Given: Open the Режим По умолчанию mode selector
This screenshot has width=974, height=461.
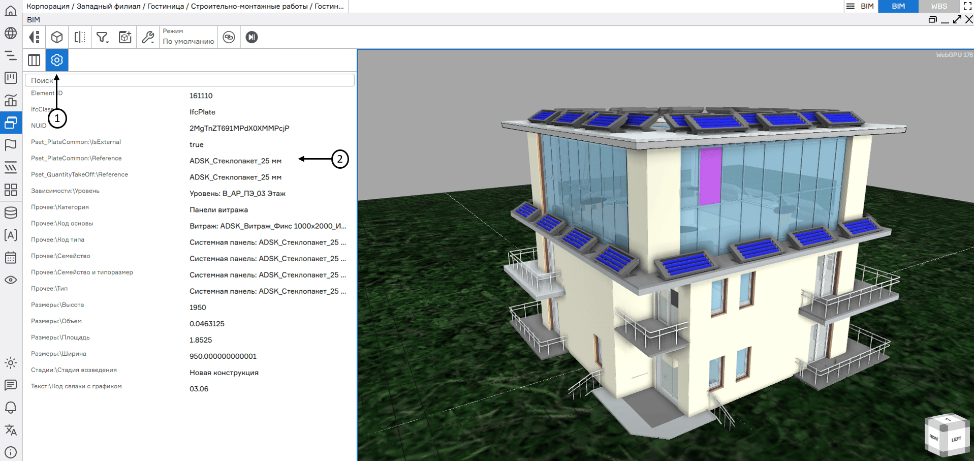Looking at the screenshot, I should point(188,37).
